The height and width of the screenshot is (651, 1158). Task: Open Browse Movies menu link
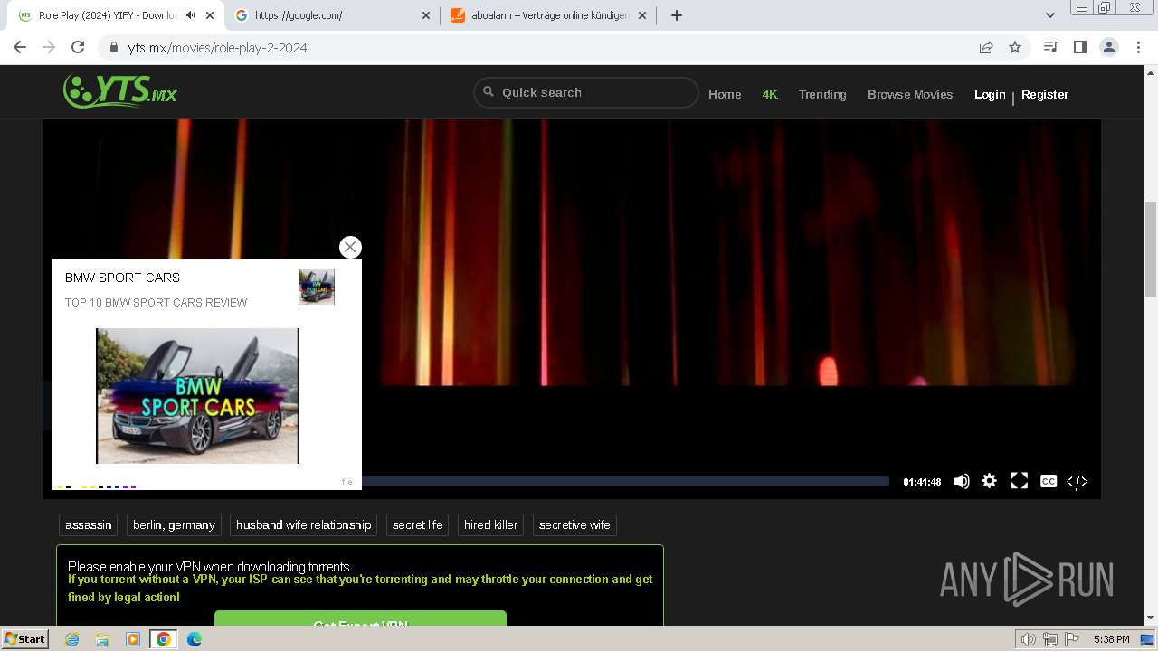(910, 94)
